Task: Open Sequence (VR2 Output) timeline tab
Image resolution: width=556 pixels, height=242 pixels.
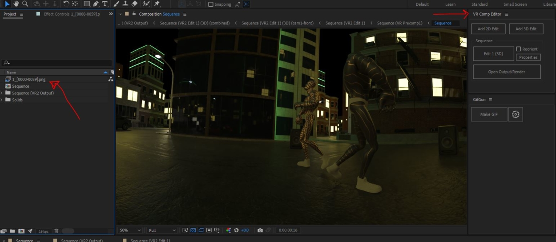Action: coord(82,240)
